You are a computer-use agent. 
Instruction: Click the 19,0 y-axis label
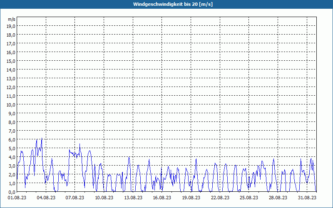click(11, 26)
